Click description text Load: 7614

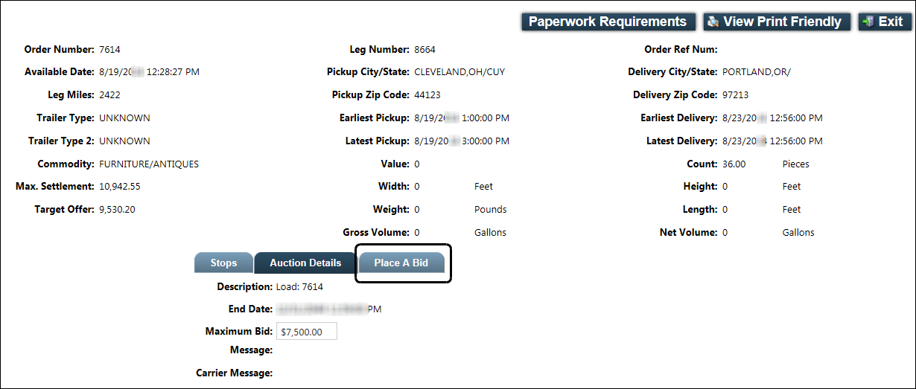click(299, 286)
